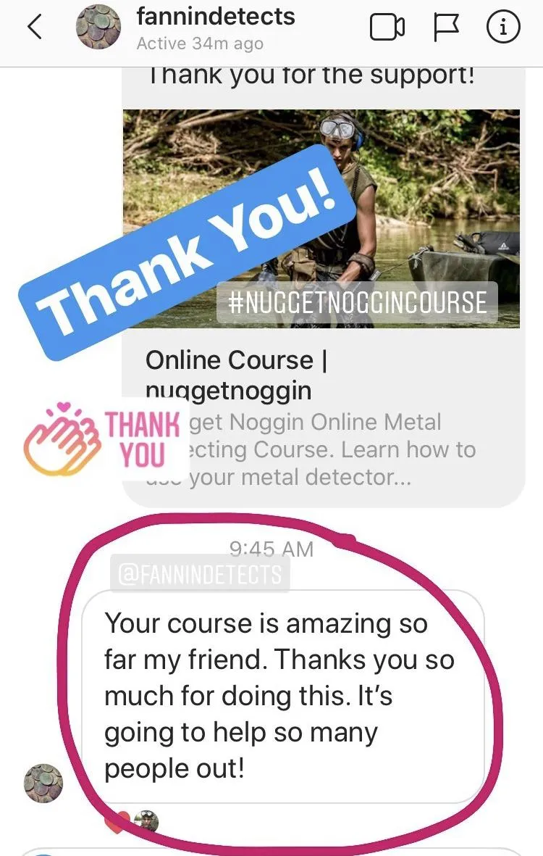Image resolution: width=543 pixels, height=856 pixels.
Task: Tap the link preview description text
Action: 311,449
